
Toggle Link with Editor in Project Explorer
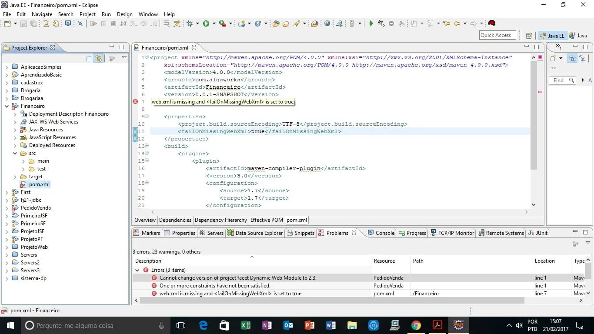coord(99,58)
